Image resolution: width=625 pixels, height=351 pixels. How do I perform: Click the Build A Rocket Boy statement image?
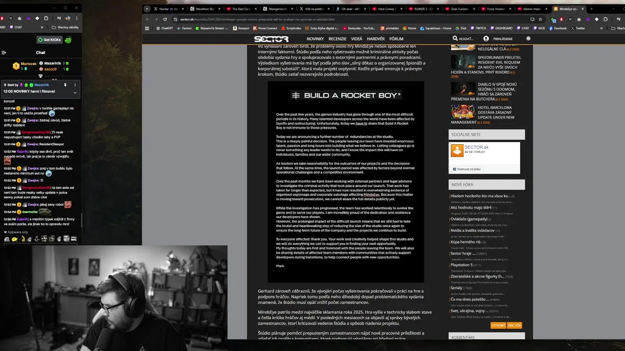(x=346, y=182)
